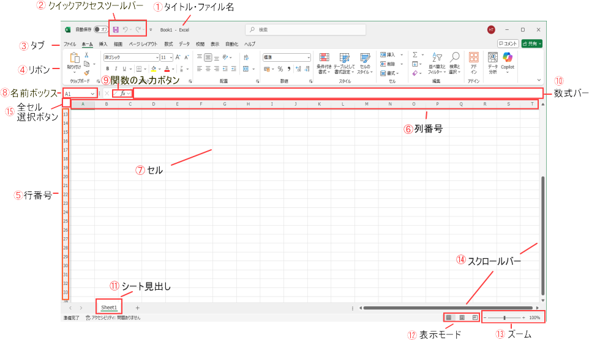589x340 pixels.
Task: Click the comma style icon
Action: [289, 69]
